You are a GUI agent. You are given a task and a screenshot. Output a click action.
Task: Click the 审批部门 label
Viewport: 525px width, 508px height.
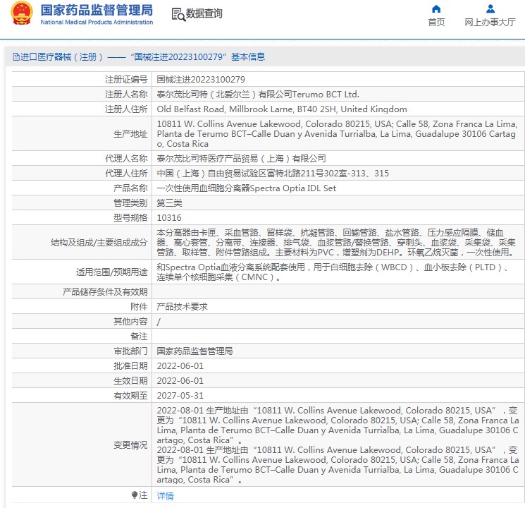click(130, 351)
